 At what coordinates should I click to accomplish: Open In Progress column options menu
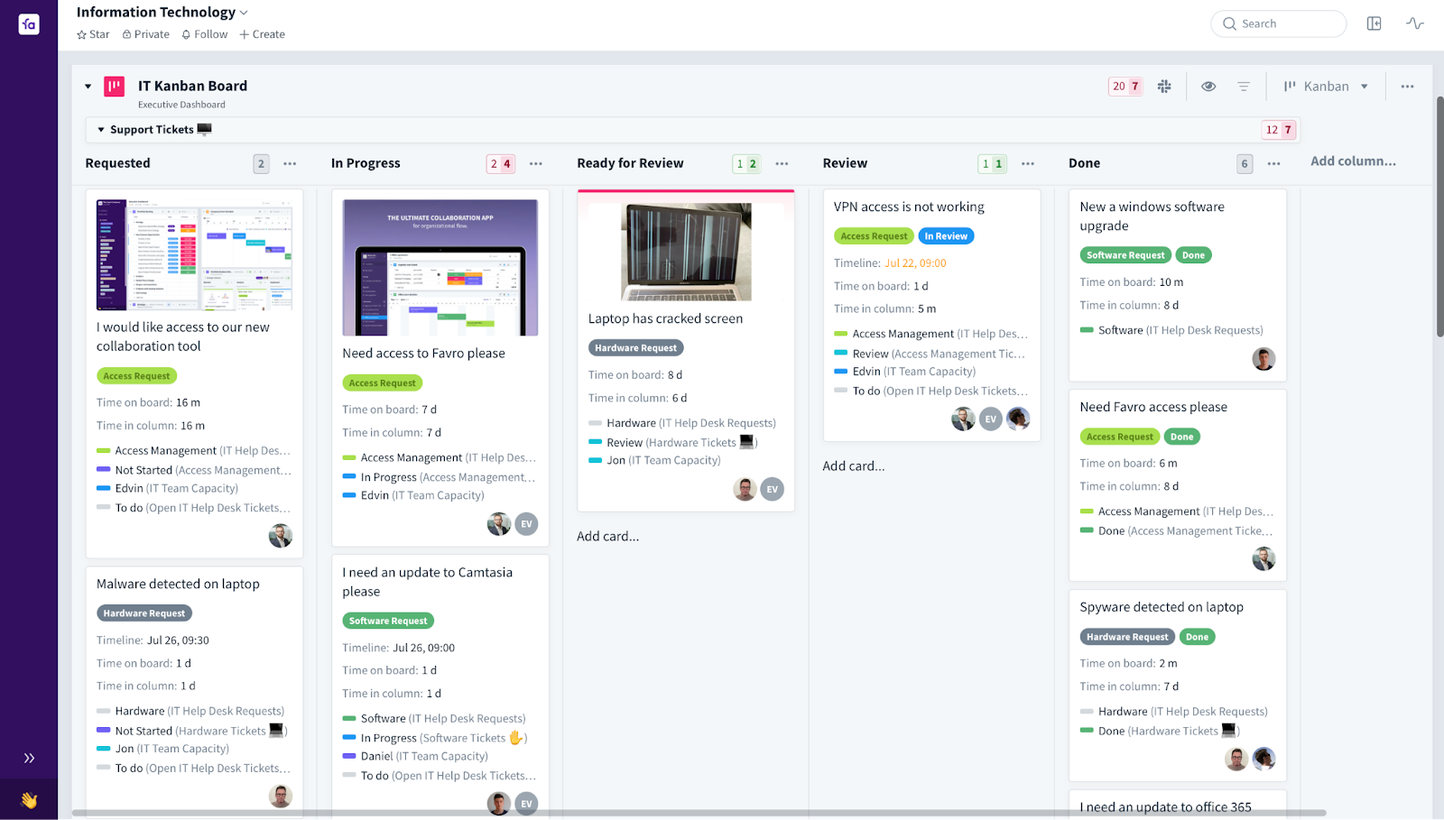pos(536,163)
